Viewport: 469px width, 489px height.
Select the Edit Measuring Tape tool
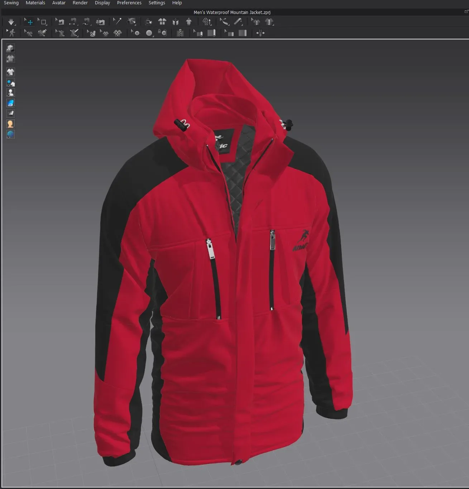pyautogui.click(x=224, y=22)
